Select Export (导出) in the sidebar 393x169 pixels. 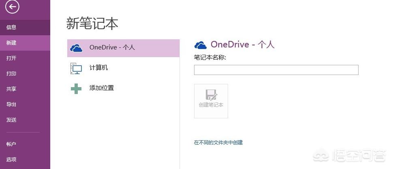point(11,105)
